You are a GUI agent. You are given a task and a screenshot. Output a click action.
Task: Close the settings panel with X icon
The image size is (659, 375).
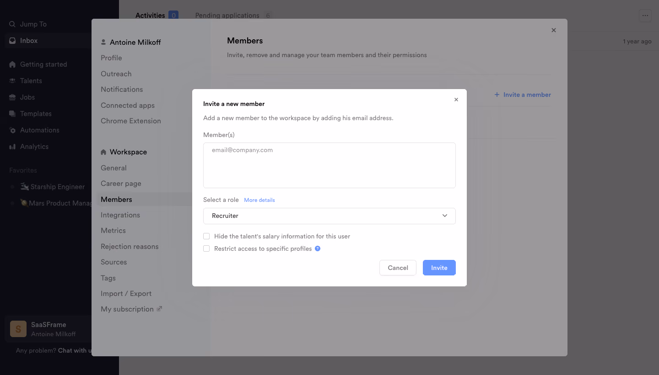click(x=554, y=30)
